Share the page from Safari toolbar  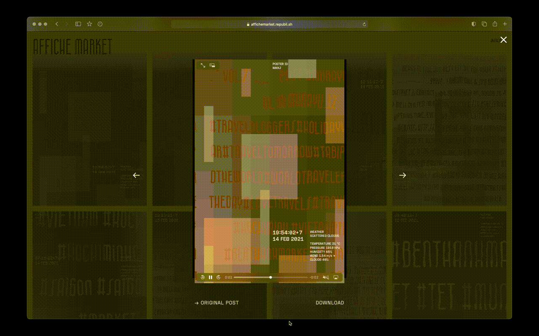495,24
